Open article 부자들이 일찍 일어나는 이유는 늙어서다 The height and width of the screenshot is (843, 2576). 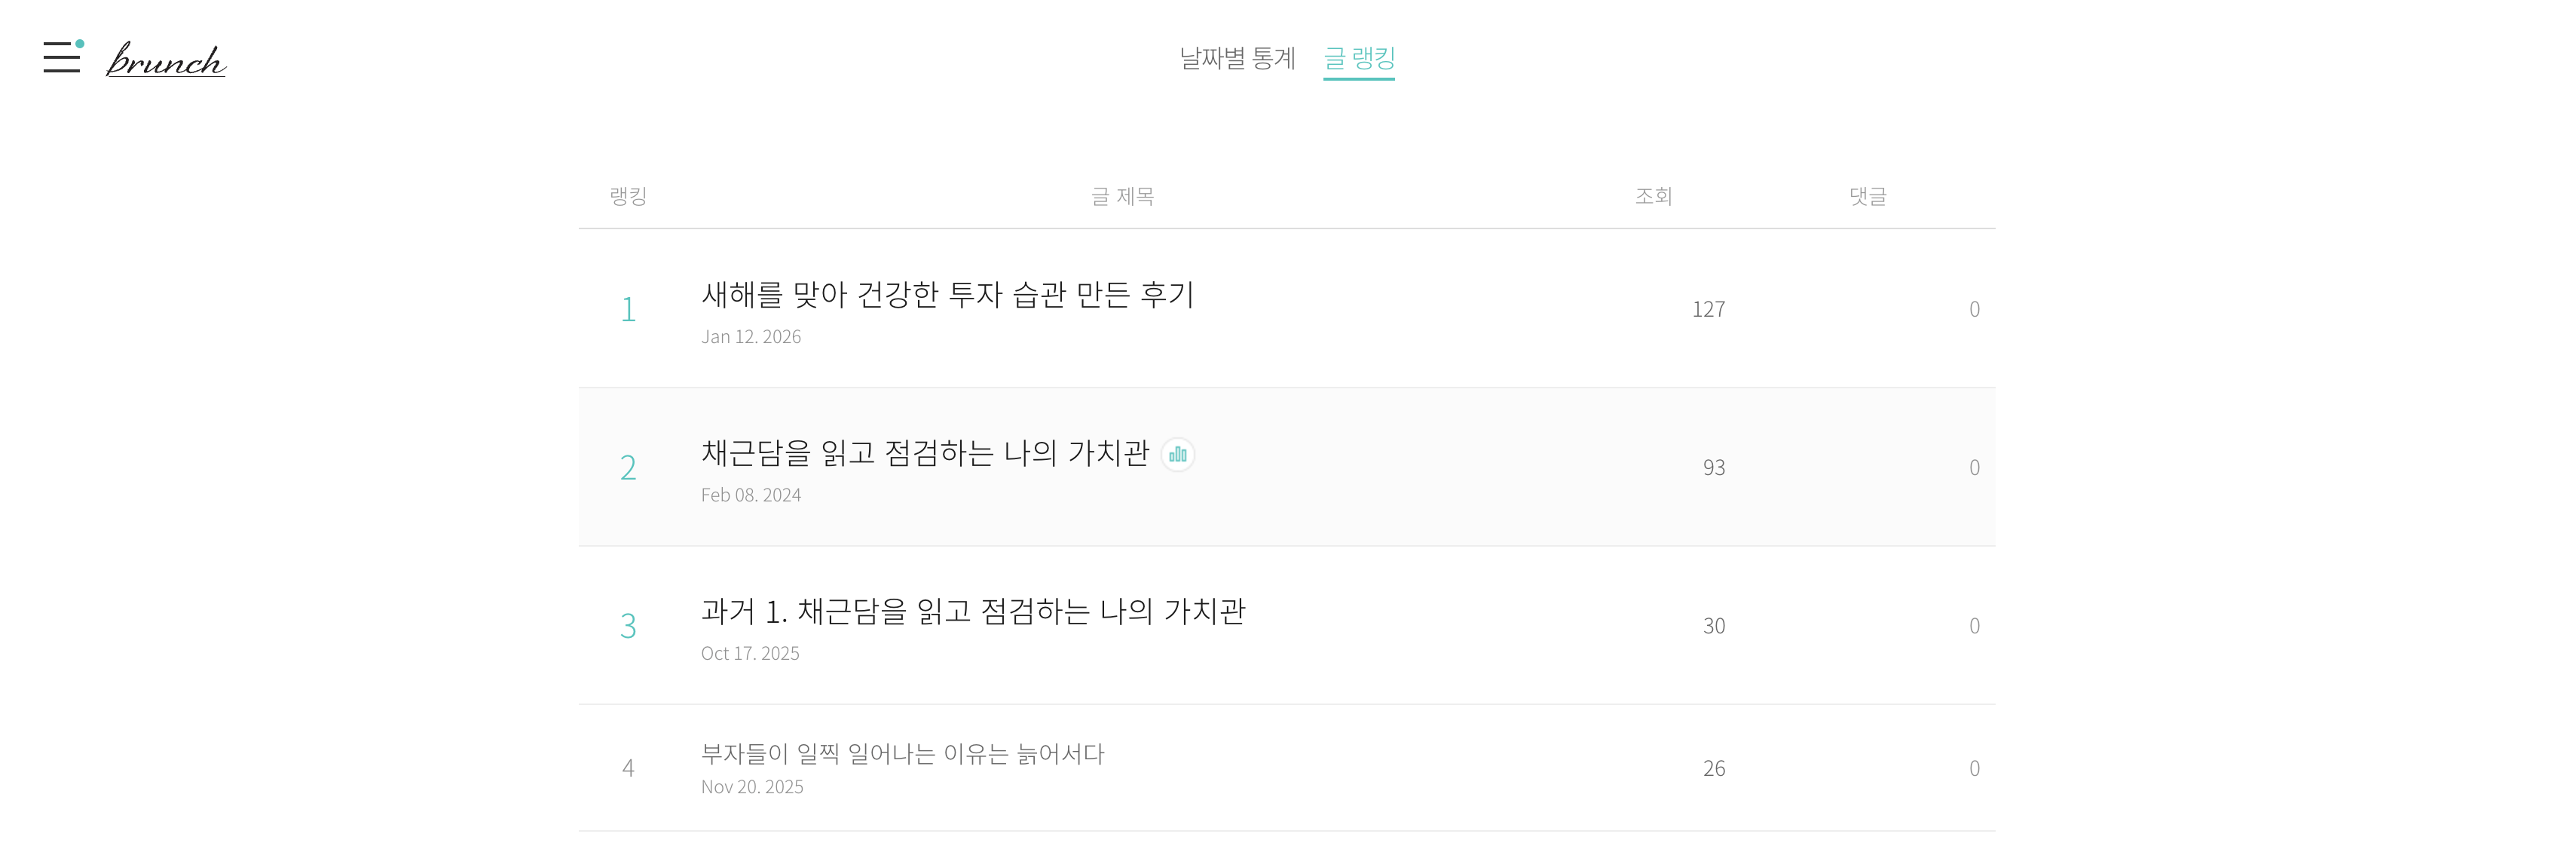902,753
